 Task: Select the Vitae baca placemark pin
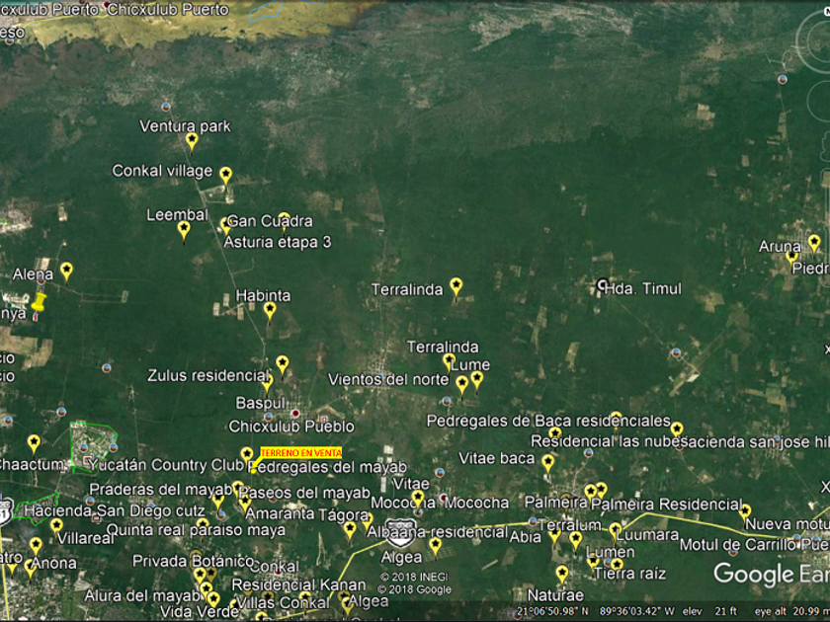(x=547, y=463)
